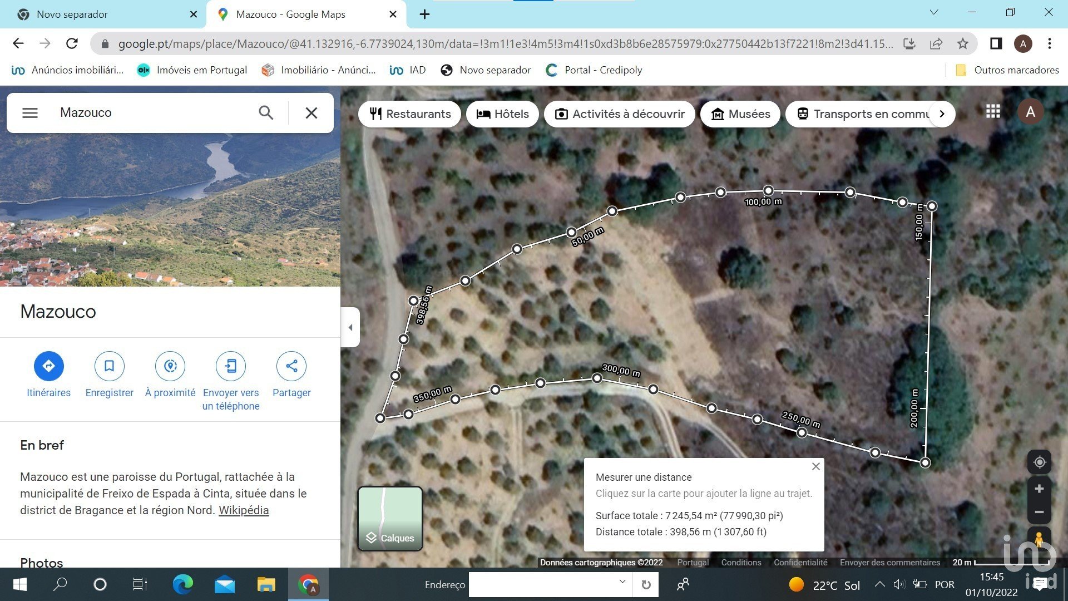Viewport: 1068px width, 601px height.
Task: Open the taskbar Endereço dropdown arrow
Action: click(622, 582)
